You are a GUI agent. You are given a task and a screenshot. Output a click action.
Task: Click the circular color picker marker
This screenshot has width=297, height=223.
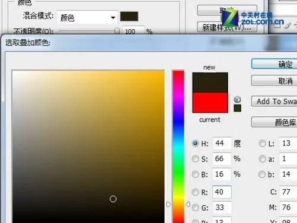point(113,199)
